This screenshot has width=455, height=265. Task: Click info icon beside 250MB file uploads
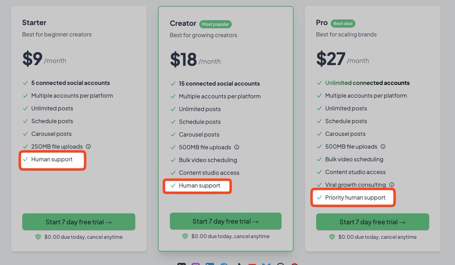click(88, 147)
